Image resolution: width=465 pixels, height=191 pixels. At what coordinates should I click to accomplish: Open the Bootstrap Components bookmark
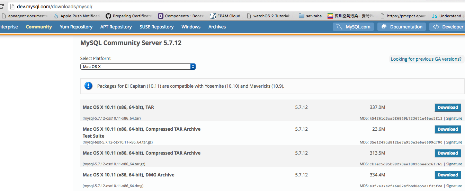[181, 16]
